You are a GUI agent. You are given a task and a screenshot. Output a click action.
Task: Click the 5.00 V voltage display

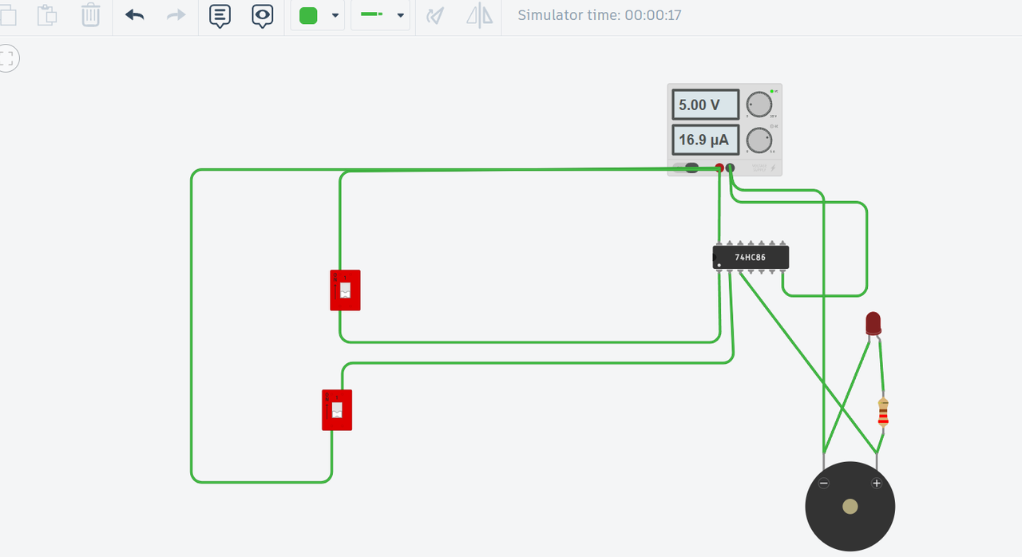705,105
